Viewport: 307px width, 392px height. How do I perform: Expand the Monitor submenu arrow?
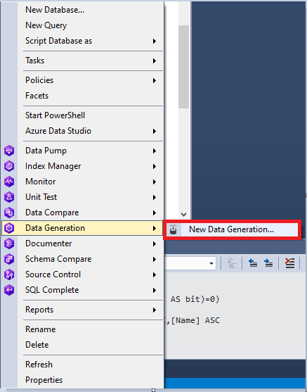coord(155,182)
